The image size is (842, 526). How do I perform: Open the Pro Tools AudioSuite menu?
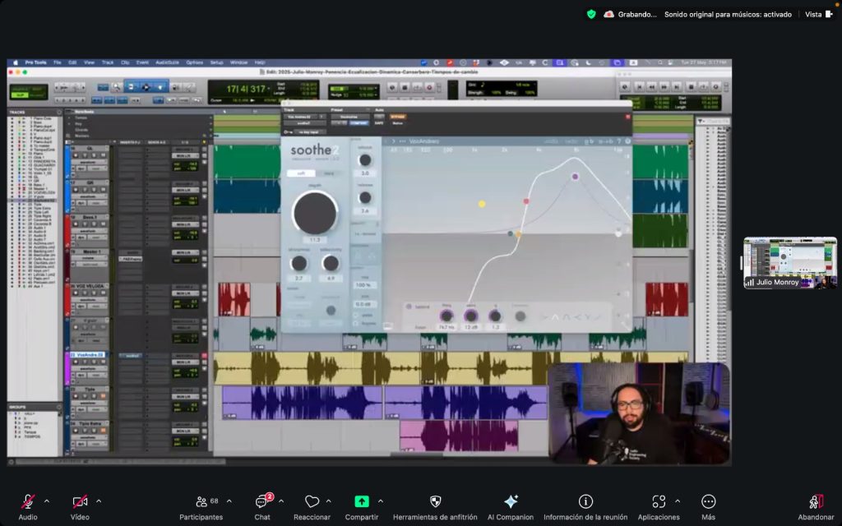click(x=168, y=62)
